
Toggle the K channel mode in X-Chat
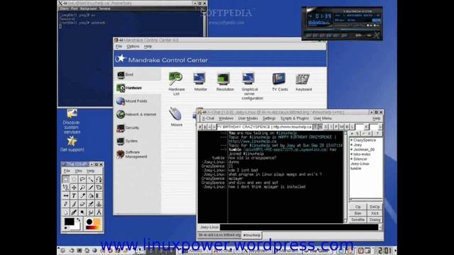tap(366, 127)
